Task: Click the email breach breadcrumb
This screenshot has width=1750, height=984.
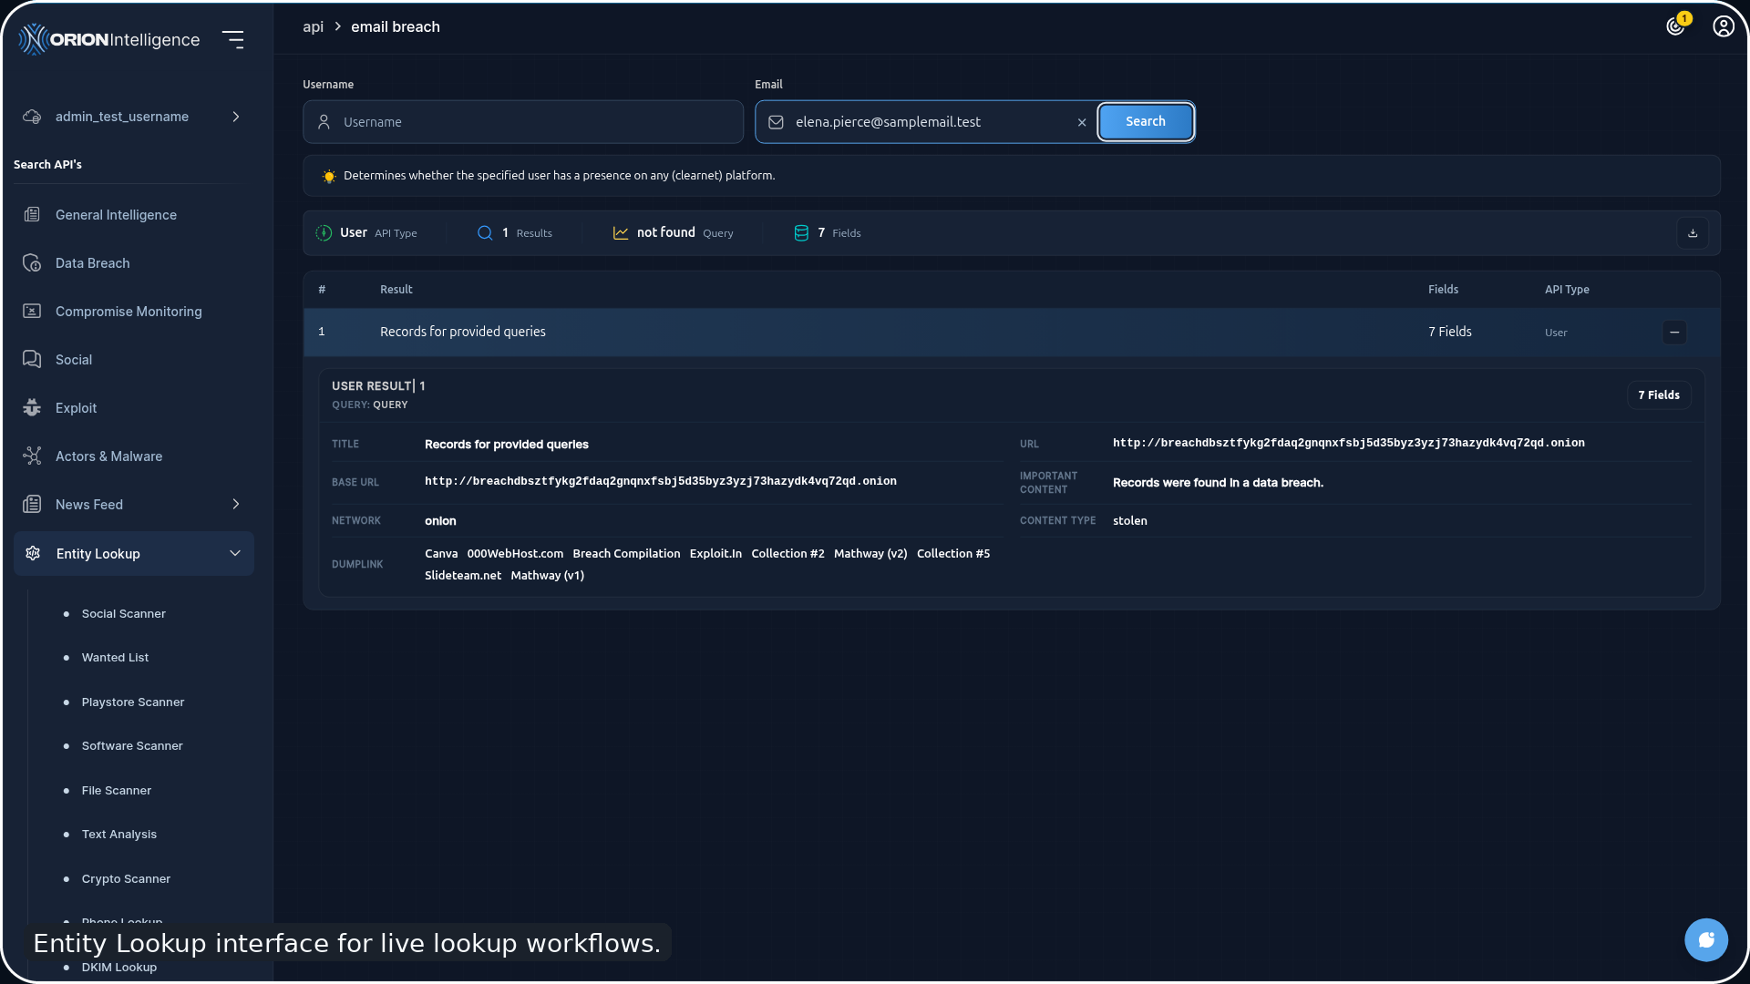Action: pyautogui.click(x=396, y=27)
